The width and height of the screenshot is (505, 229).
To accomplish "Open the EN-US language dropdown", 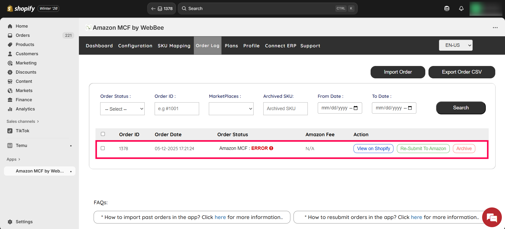I will click(456, 45).
